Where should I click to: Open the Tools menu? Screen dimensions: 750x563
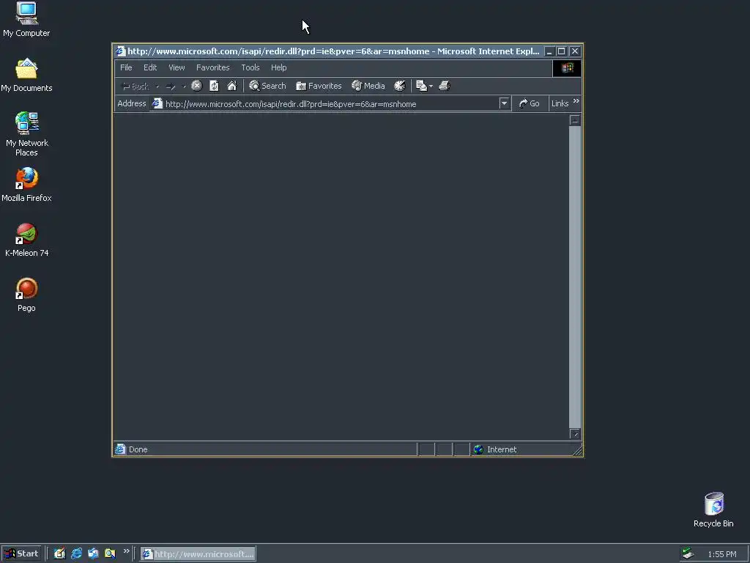pos(250,67)
